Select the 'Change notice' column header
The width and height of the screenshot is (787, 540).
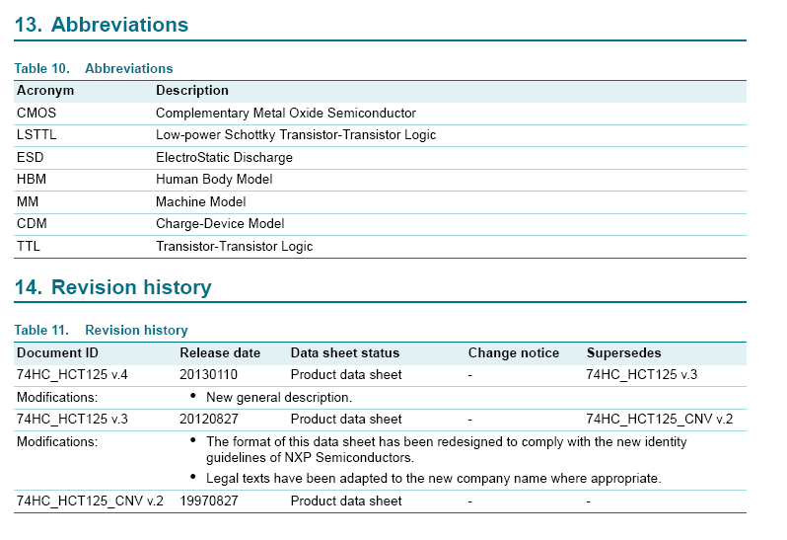(x=513, y=352)
